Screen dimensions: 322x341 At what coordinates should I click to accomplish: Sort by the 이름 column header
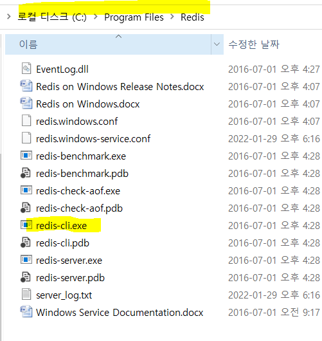click(108, 44)
